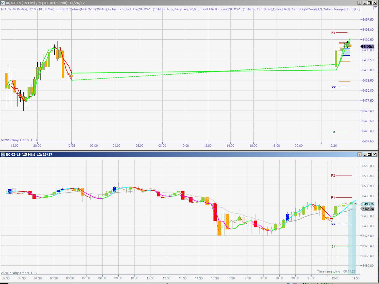Maximize the upper NQ 03-18 chart window

[370, 3]
